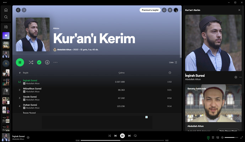
Task: Open Your Library icon in sidebar
Action: [6, 27]
